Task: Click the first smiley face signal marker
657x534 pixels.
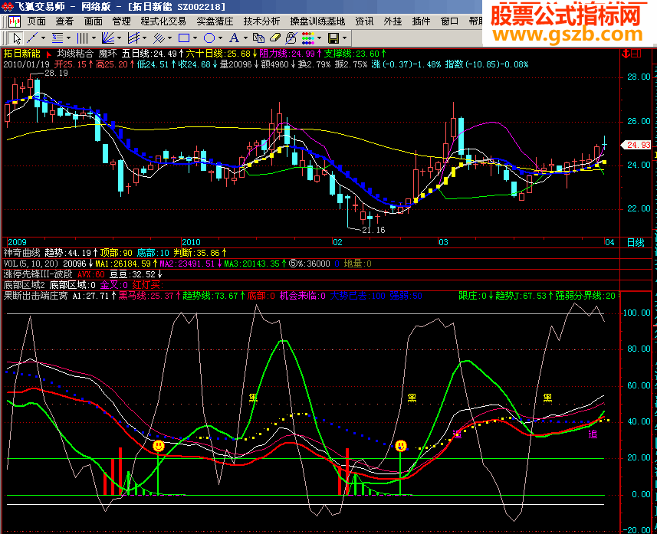Action: click(x=159, y=446)
